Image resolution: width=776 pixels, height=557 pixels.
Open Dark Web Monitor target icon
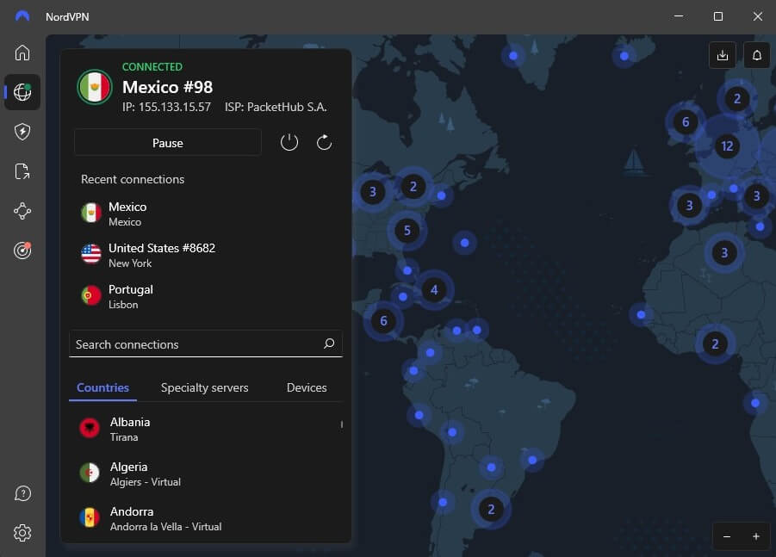(x=22, y=251)
